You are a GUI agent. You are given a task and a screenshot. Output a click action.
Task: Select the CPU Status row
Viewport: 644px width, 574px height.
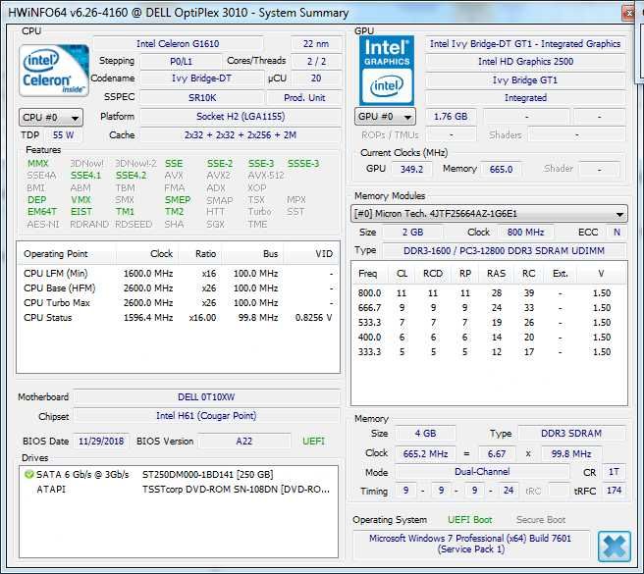point(178,318)
